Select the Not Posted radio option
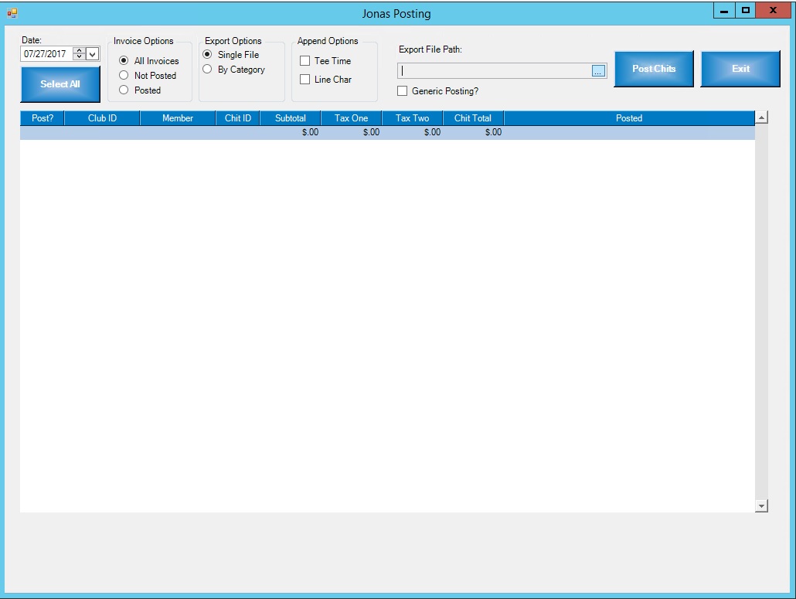The image size is (796, 599). point(124,76)
